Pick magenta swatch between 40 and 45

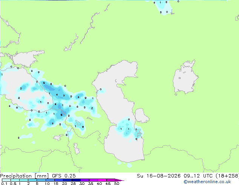[x=102, y=180]
